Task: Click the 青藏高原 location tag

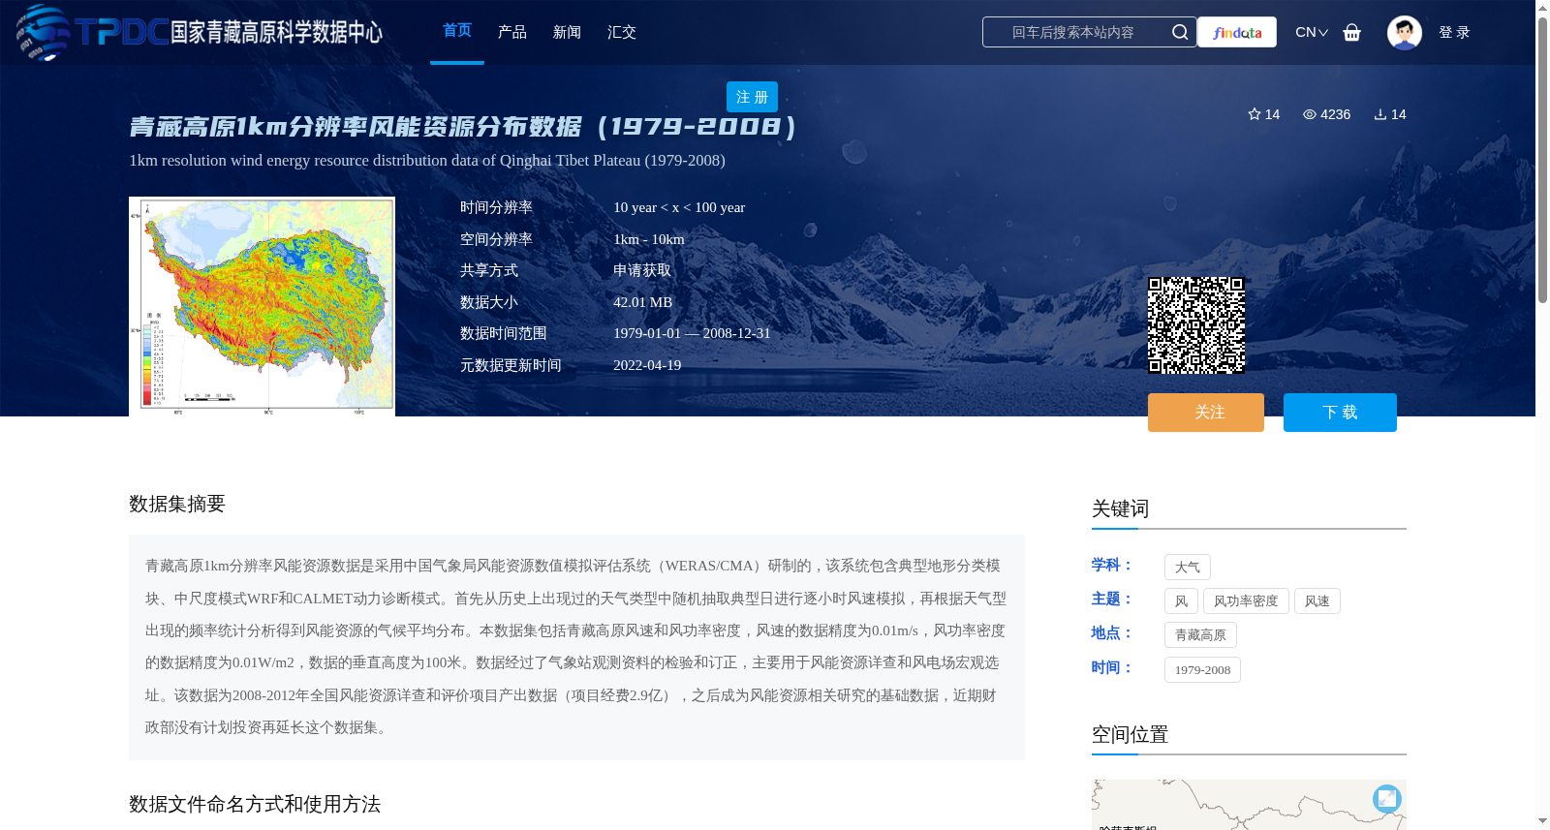Action: pos(1200,635)
